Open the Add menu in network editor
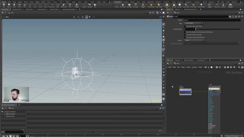Screen dimensions: 244x137 pyautogui.click(x=170, y=67)
